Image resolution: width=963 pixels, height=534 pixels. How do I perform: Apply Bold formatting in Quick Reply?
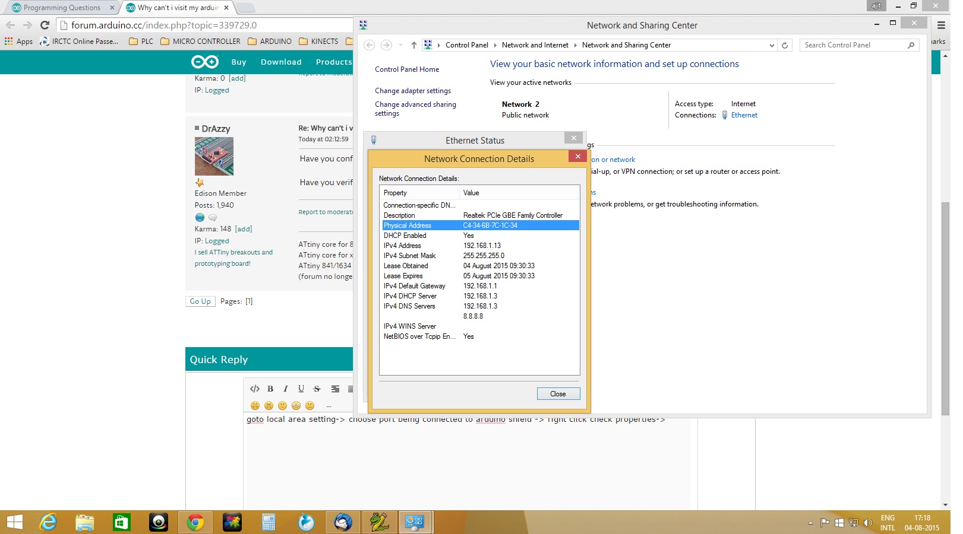pyautogui.click(x=270, y=389)
